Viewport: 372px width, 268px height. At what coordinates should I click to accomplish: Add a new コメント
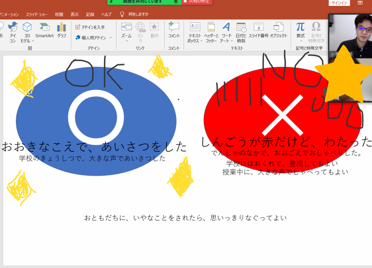click(174, 30)
